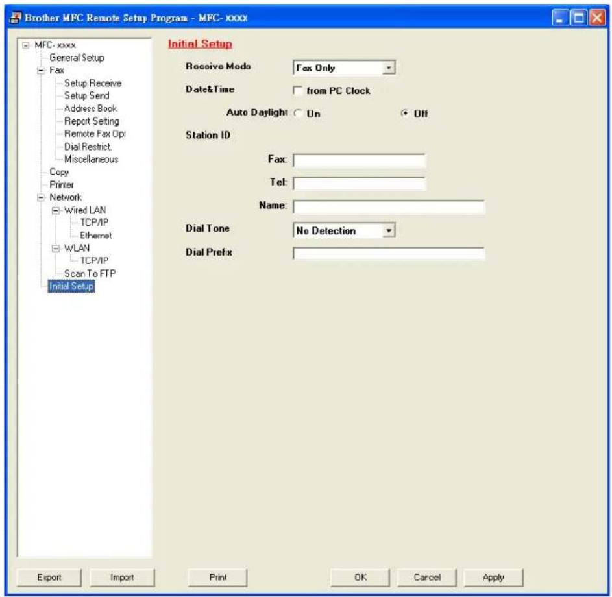
Task: Select Scan To FTP tree item
Action: 90,274
